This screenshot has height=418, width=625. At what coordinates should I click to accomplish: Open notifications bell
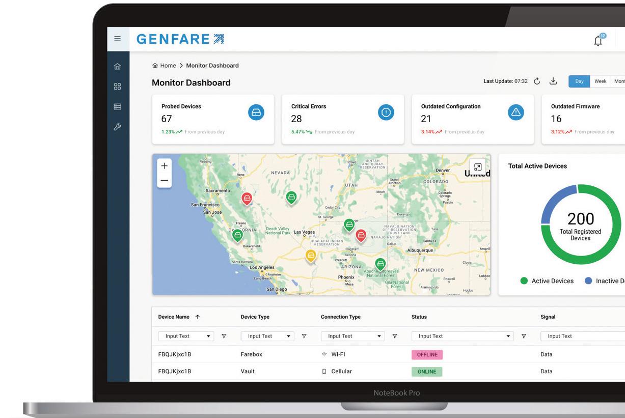599,40
